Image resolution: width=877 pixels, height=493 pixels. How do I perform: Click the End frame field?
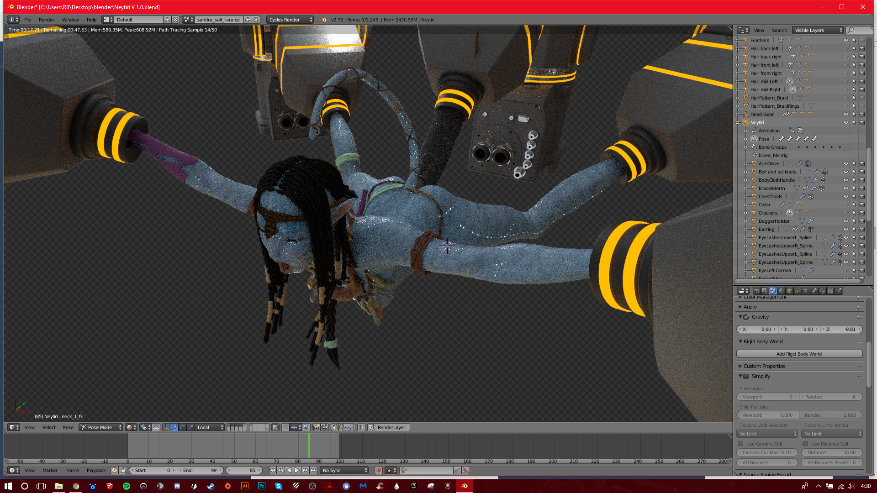coord(201,470)
